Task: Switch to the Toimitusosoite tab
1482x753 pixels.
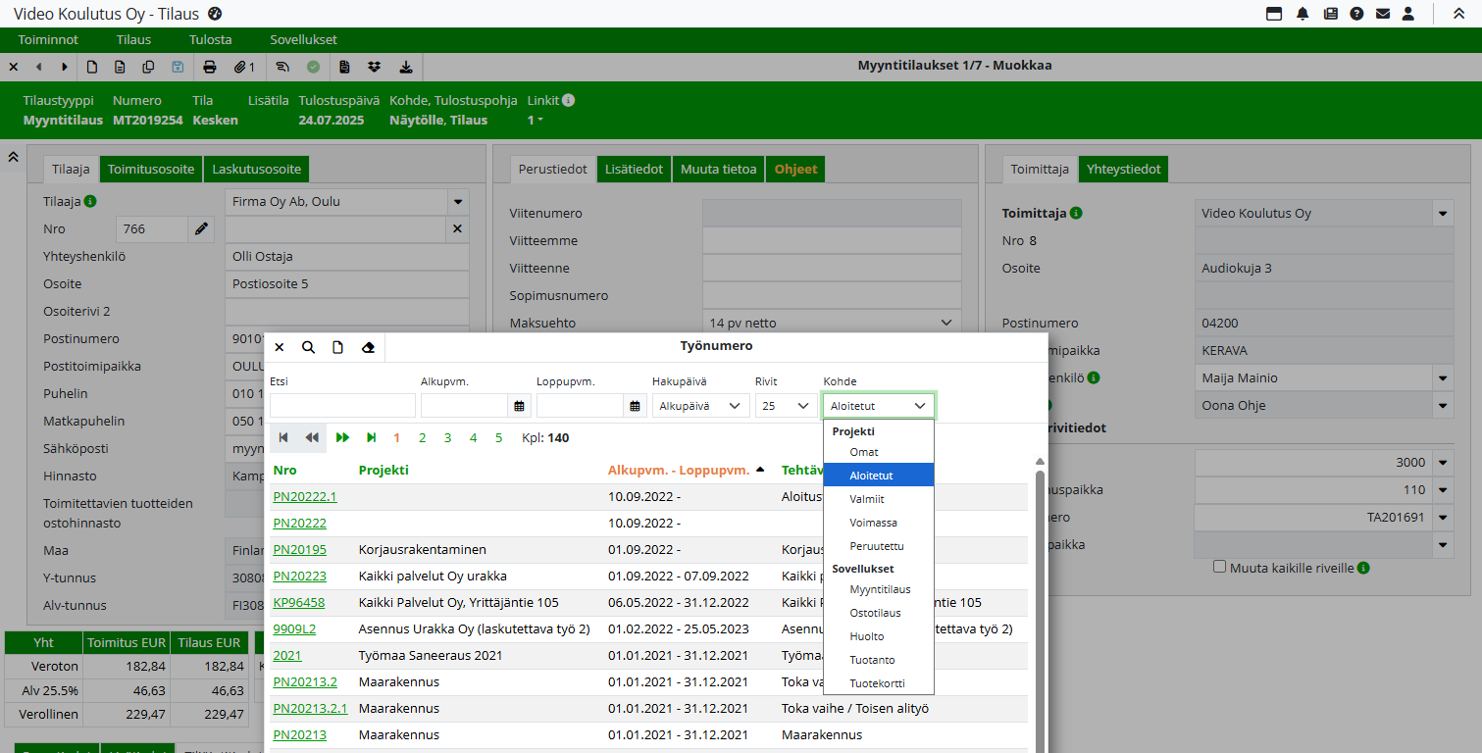Action: tap(151, 170)
